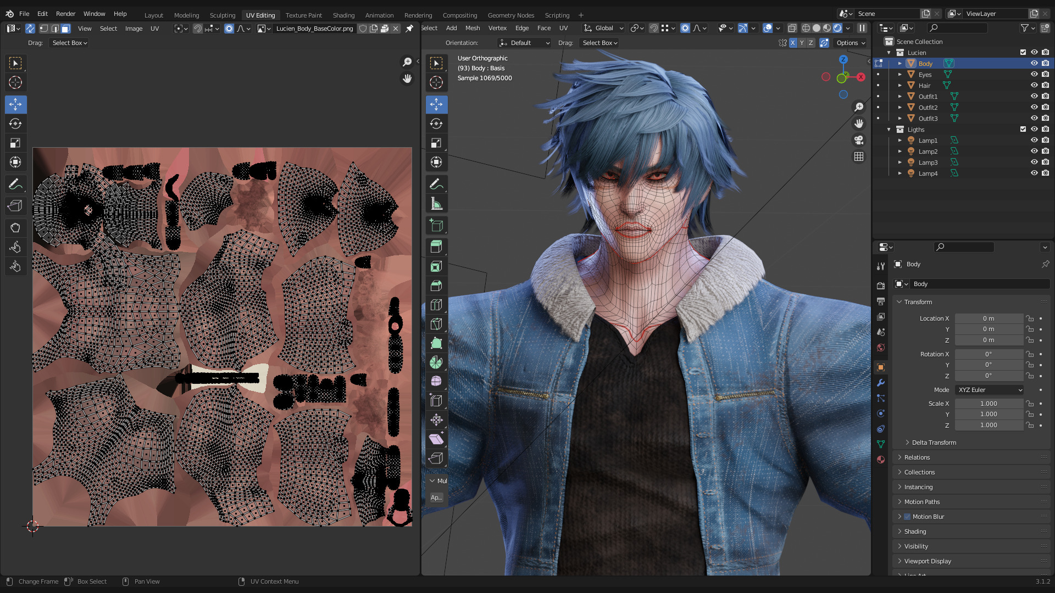
Task: Switch viewport to orthographic/perspective grid button
Action: (x=859, y=156)
